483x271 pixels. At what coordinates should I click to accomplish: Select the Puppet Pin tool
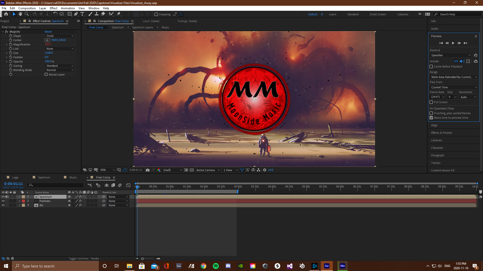[x=119, y=14]
